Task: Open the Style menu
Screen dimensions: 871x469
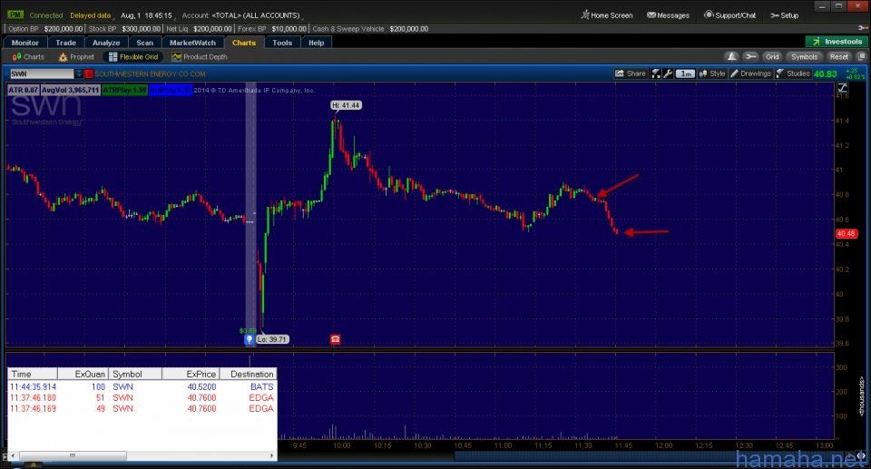Action: click(x=712, y=73)
